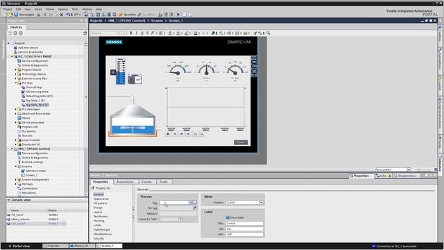Collapse the Screens folder
This screenshot has width=444, height=250.
(x=16, y=167)
